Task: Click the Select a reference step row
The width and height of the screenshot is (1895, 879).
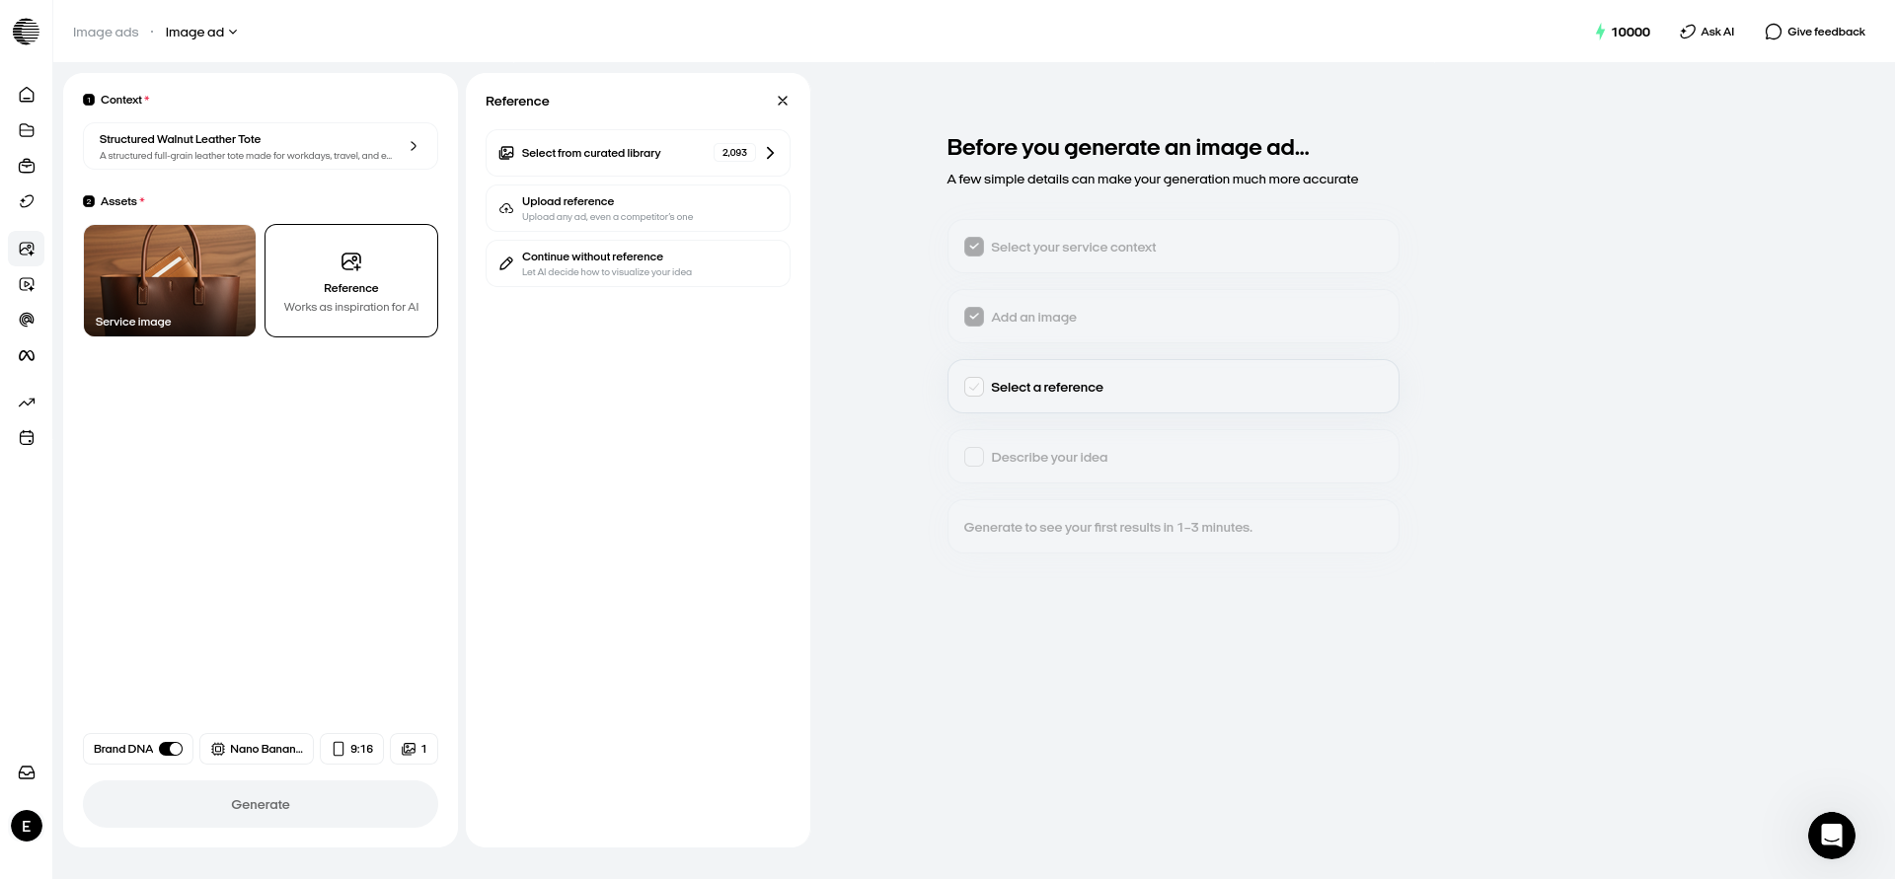Action: point(1174,387)
